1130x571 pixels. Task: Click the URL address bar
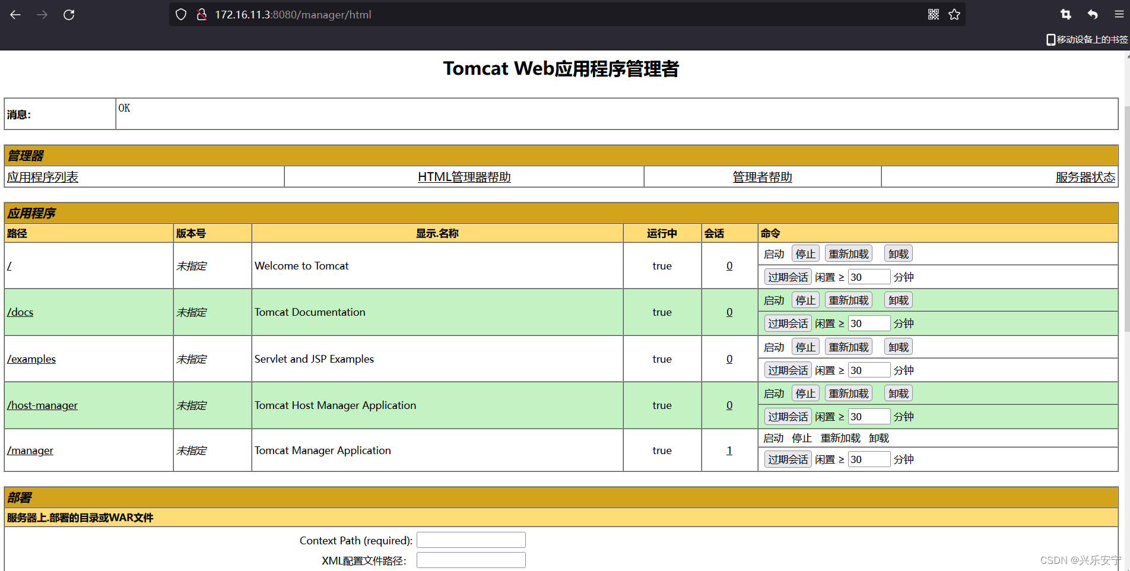click(x=567, y=15)
